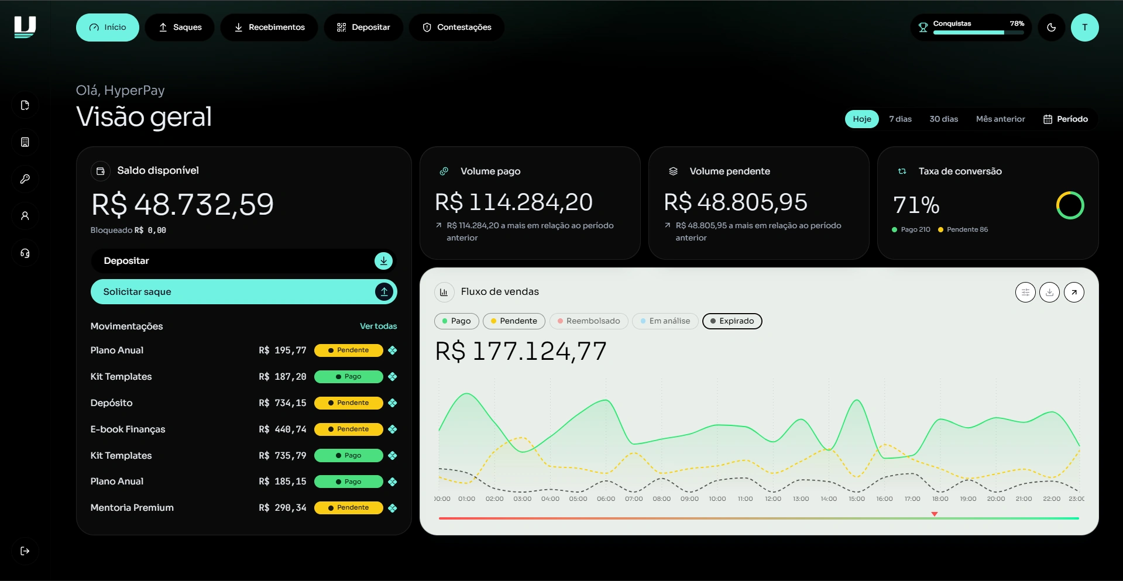The height and width of the screenshot is (581, 1123).
Task: Expand the Fluxo de vendas chart
Action: coord(1074,292)
